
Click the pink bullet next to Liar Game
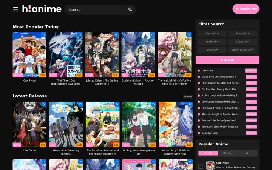tap(199, 71)
